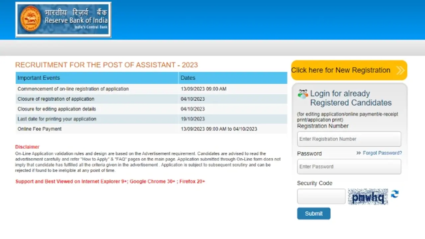Click the 'pmwhq' captcha image
425x239 pixels.
368,197
